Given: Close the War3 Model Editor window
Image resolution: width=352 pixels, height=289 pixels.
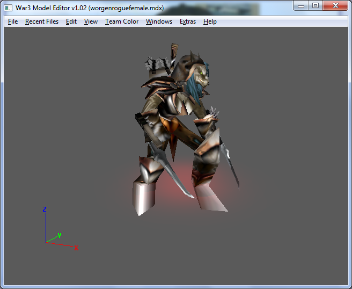Looking at the screenshot, I should (x=335, y=5).
